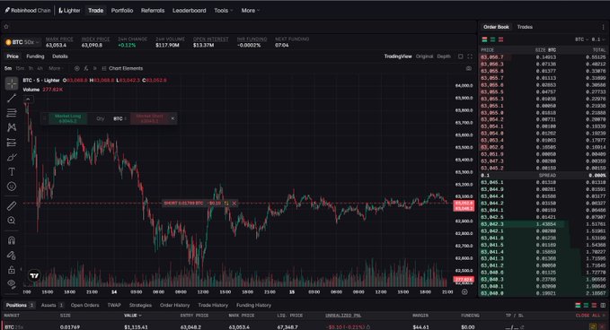610x330 pixels.
Task: Click Market Short quick trade button
Action: 149,118
